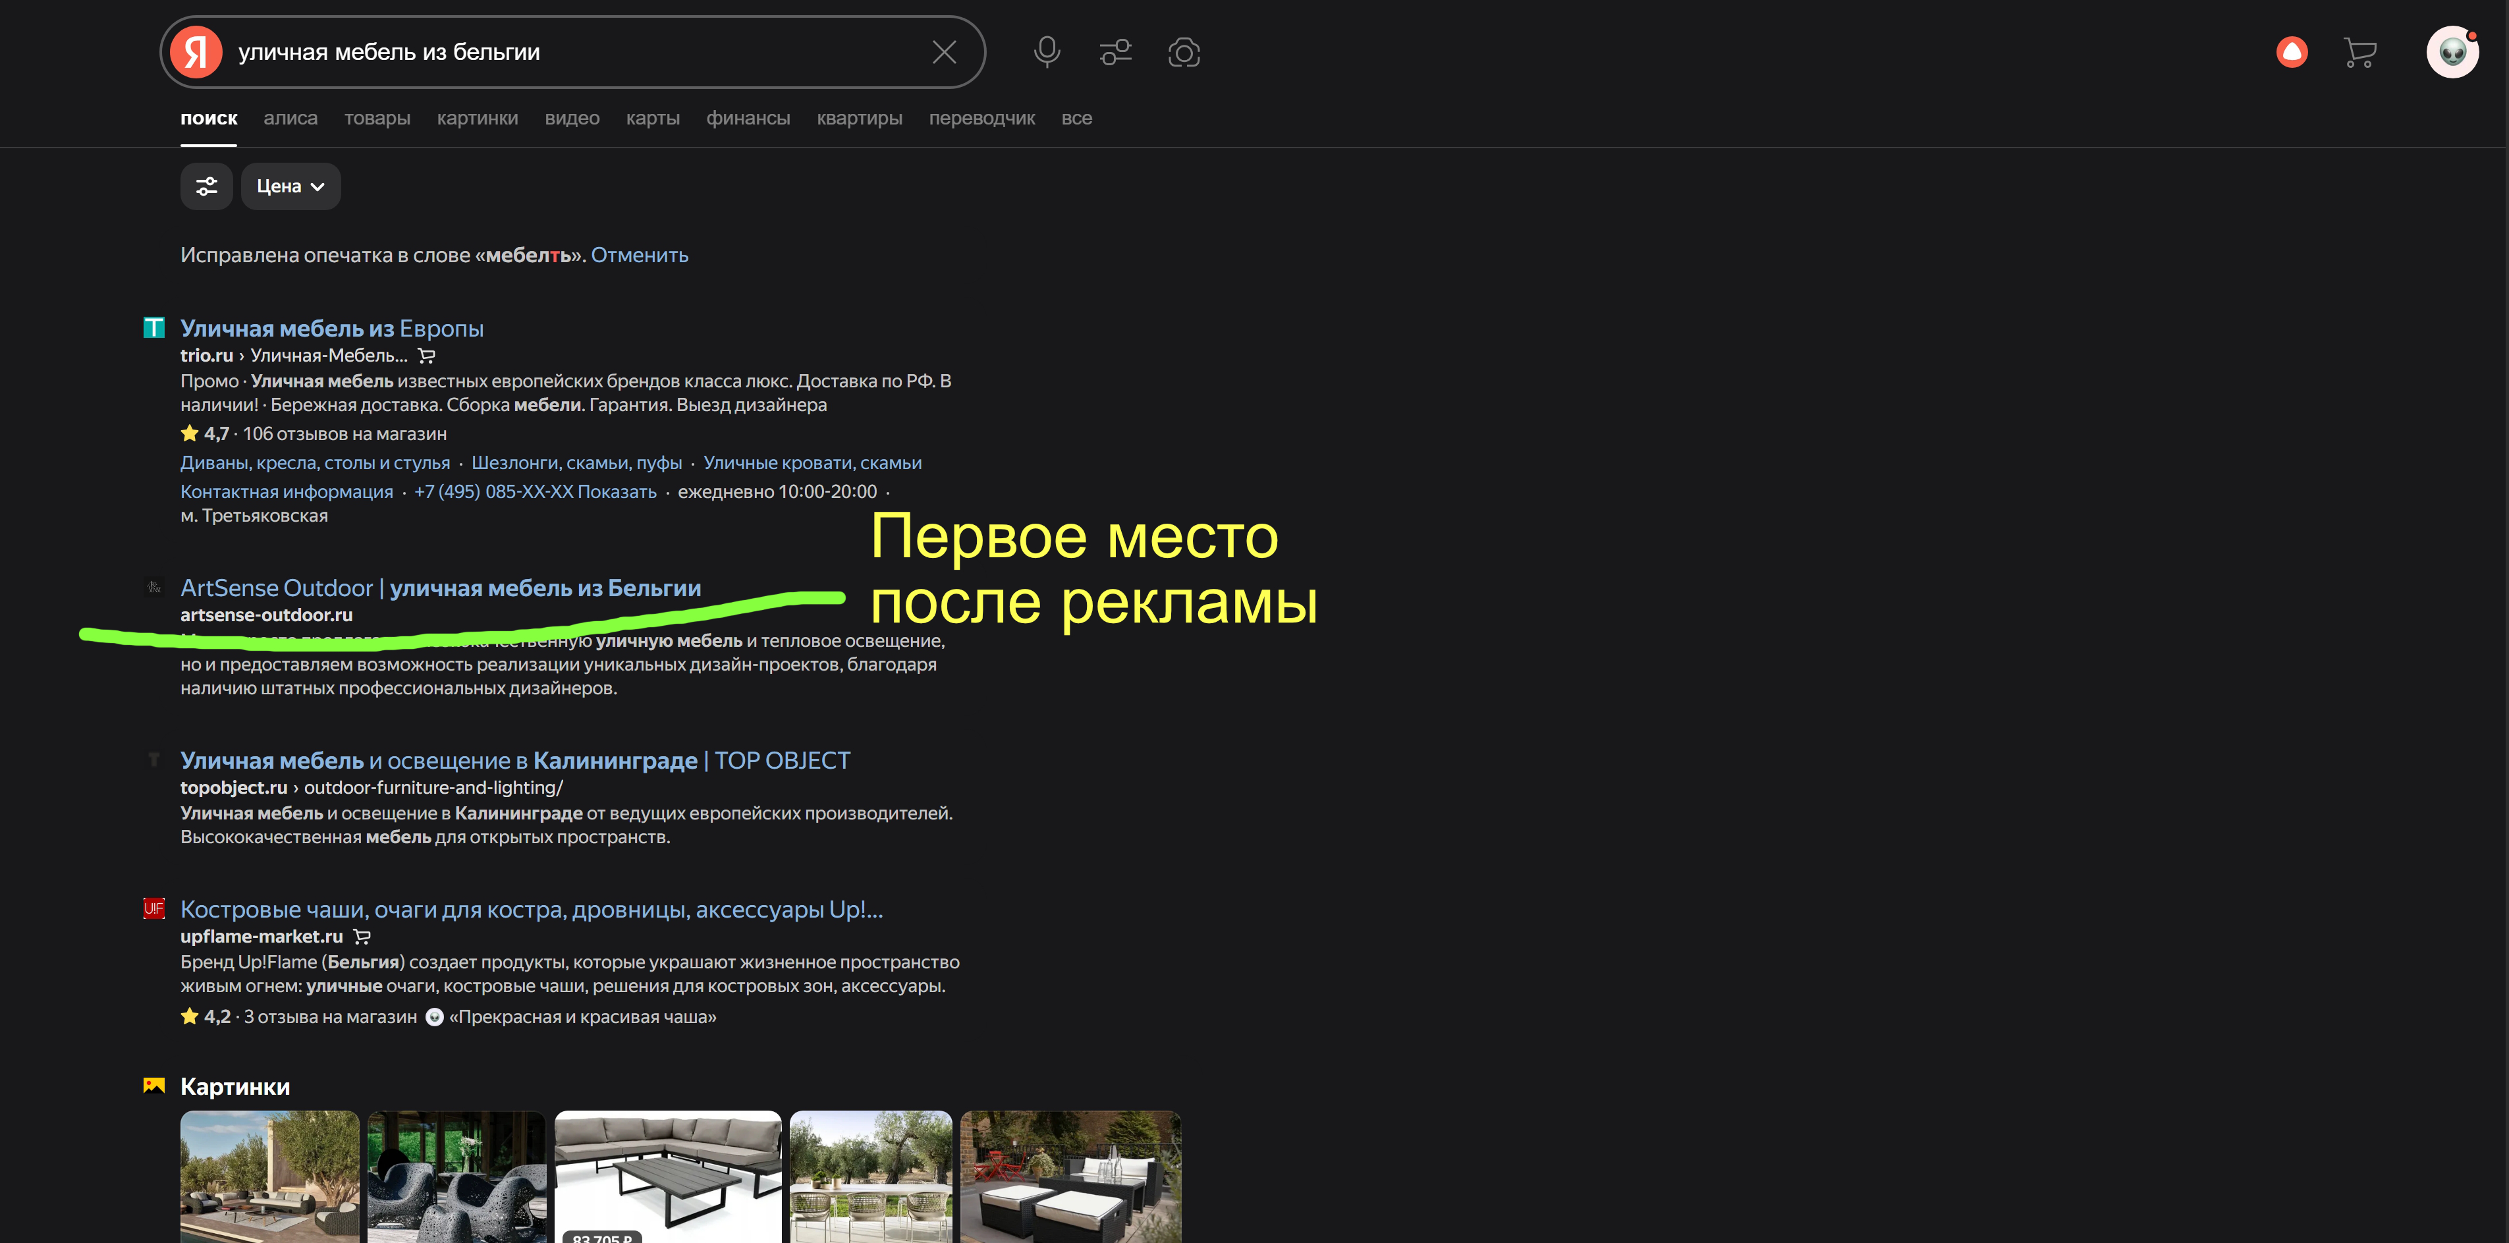
Task: Open visual search via the camera icon
Action: pos(1184,51)
